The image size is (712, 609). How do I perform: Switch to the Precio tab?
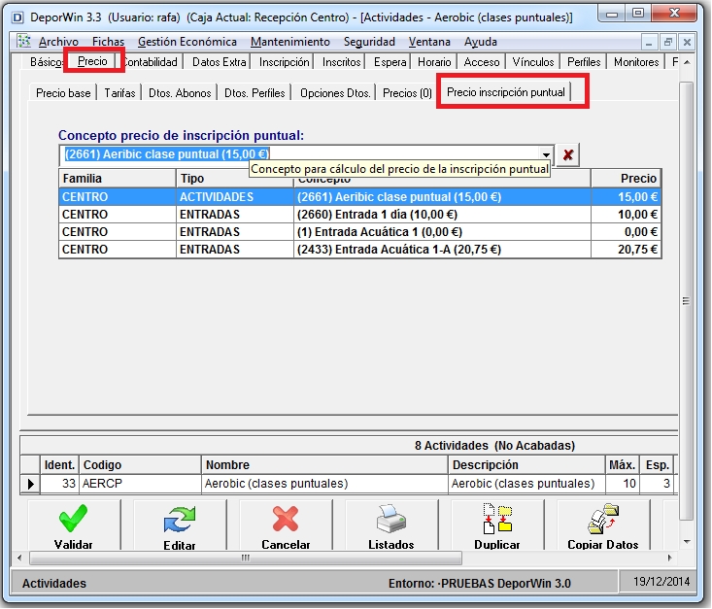[x=92, y=61]
